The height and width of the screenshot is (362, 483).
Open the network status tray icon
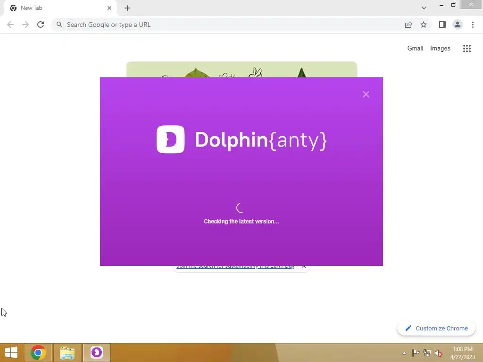(x=427, y=353)
